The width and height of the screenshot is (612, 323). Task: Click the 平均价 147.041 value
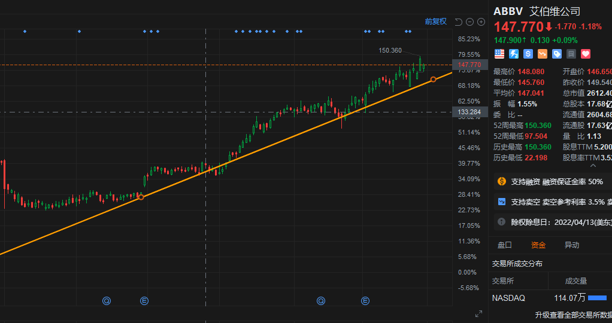point(531,93)
